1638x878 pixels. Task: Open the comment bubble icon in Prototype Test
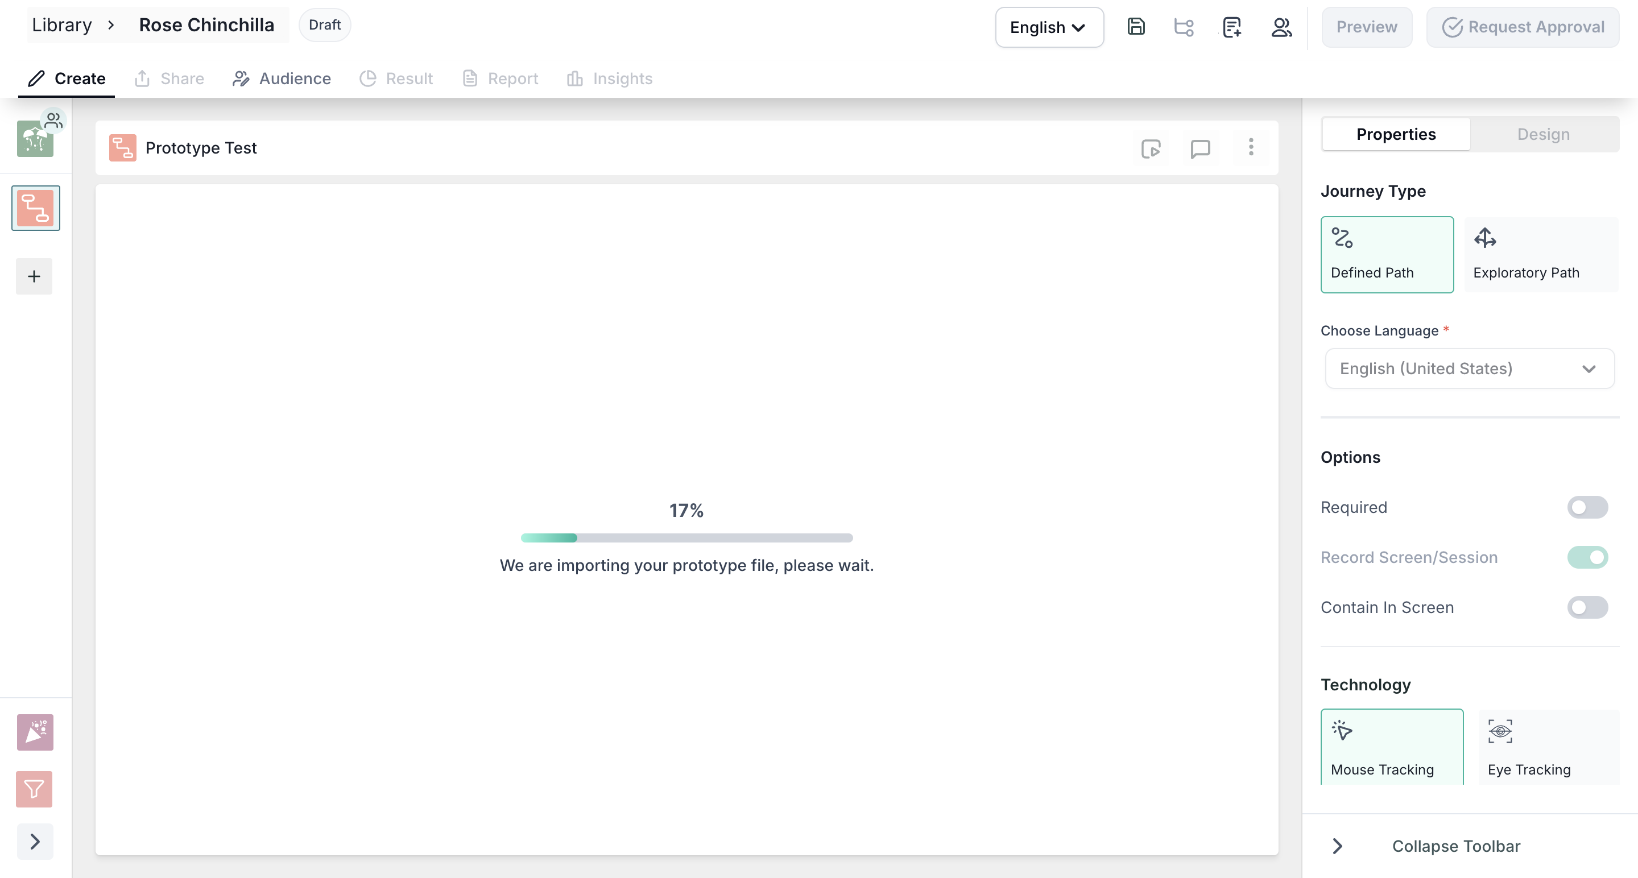[x=1200, y=148]
